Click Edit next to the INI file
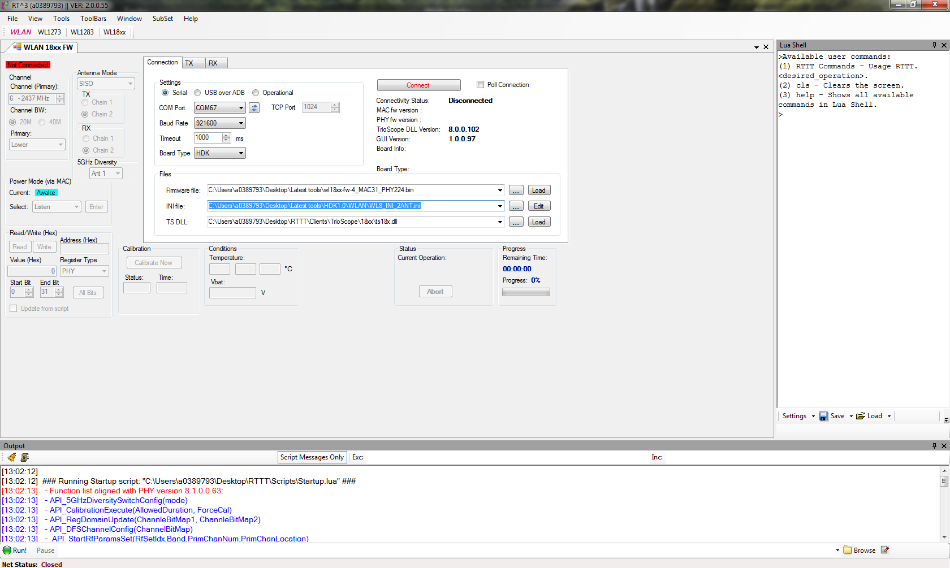950x568 pixels. [x=538, y=206]
